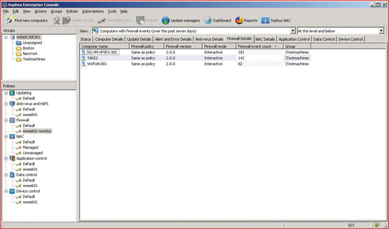The height and width of the screenshot is (229, 389).
Task: Collapse the Firewall policies node
Action: pos(6,120)
